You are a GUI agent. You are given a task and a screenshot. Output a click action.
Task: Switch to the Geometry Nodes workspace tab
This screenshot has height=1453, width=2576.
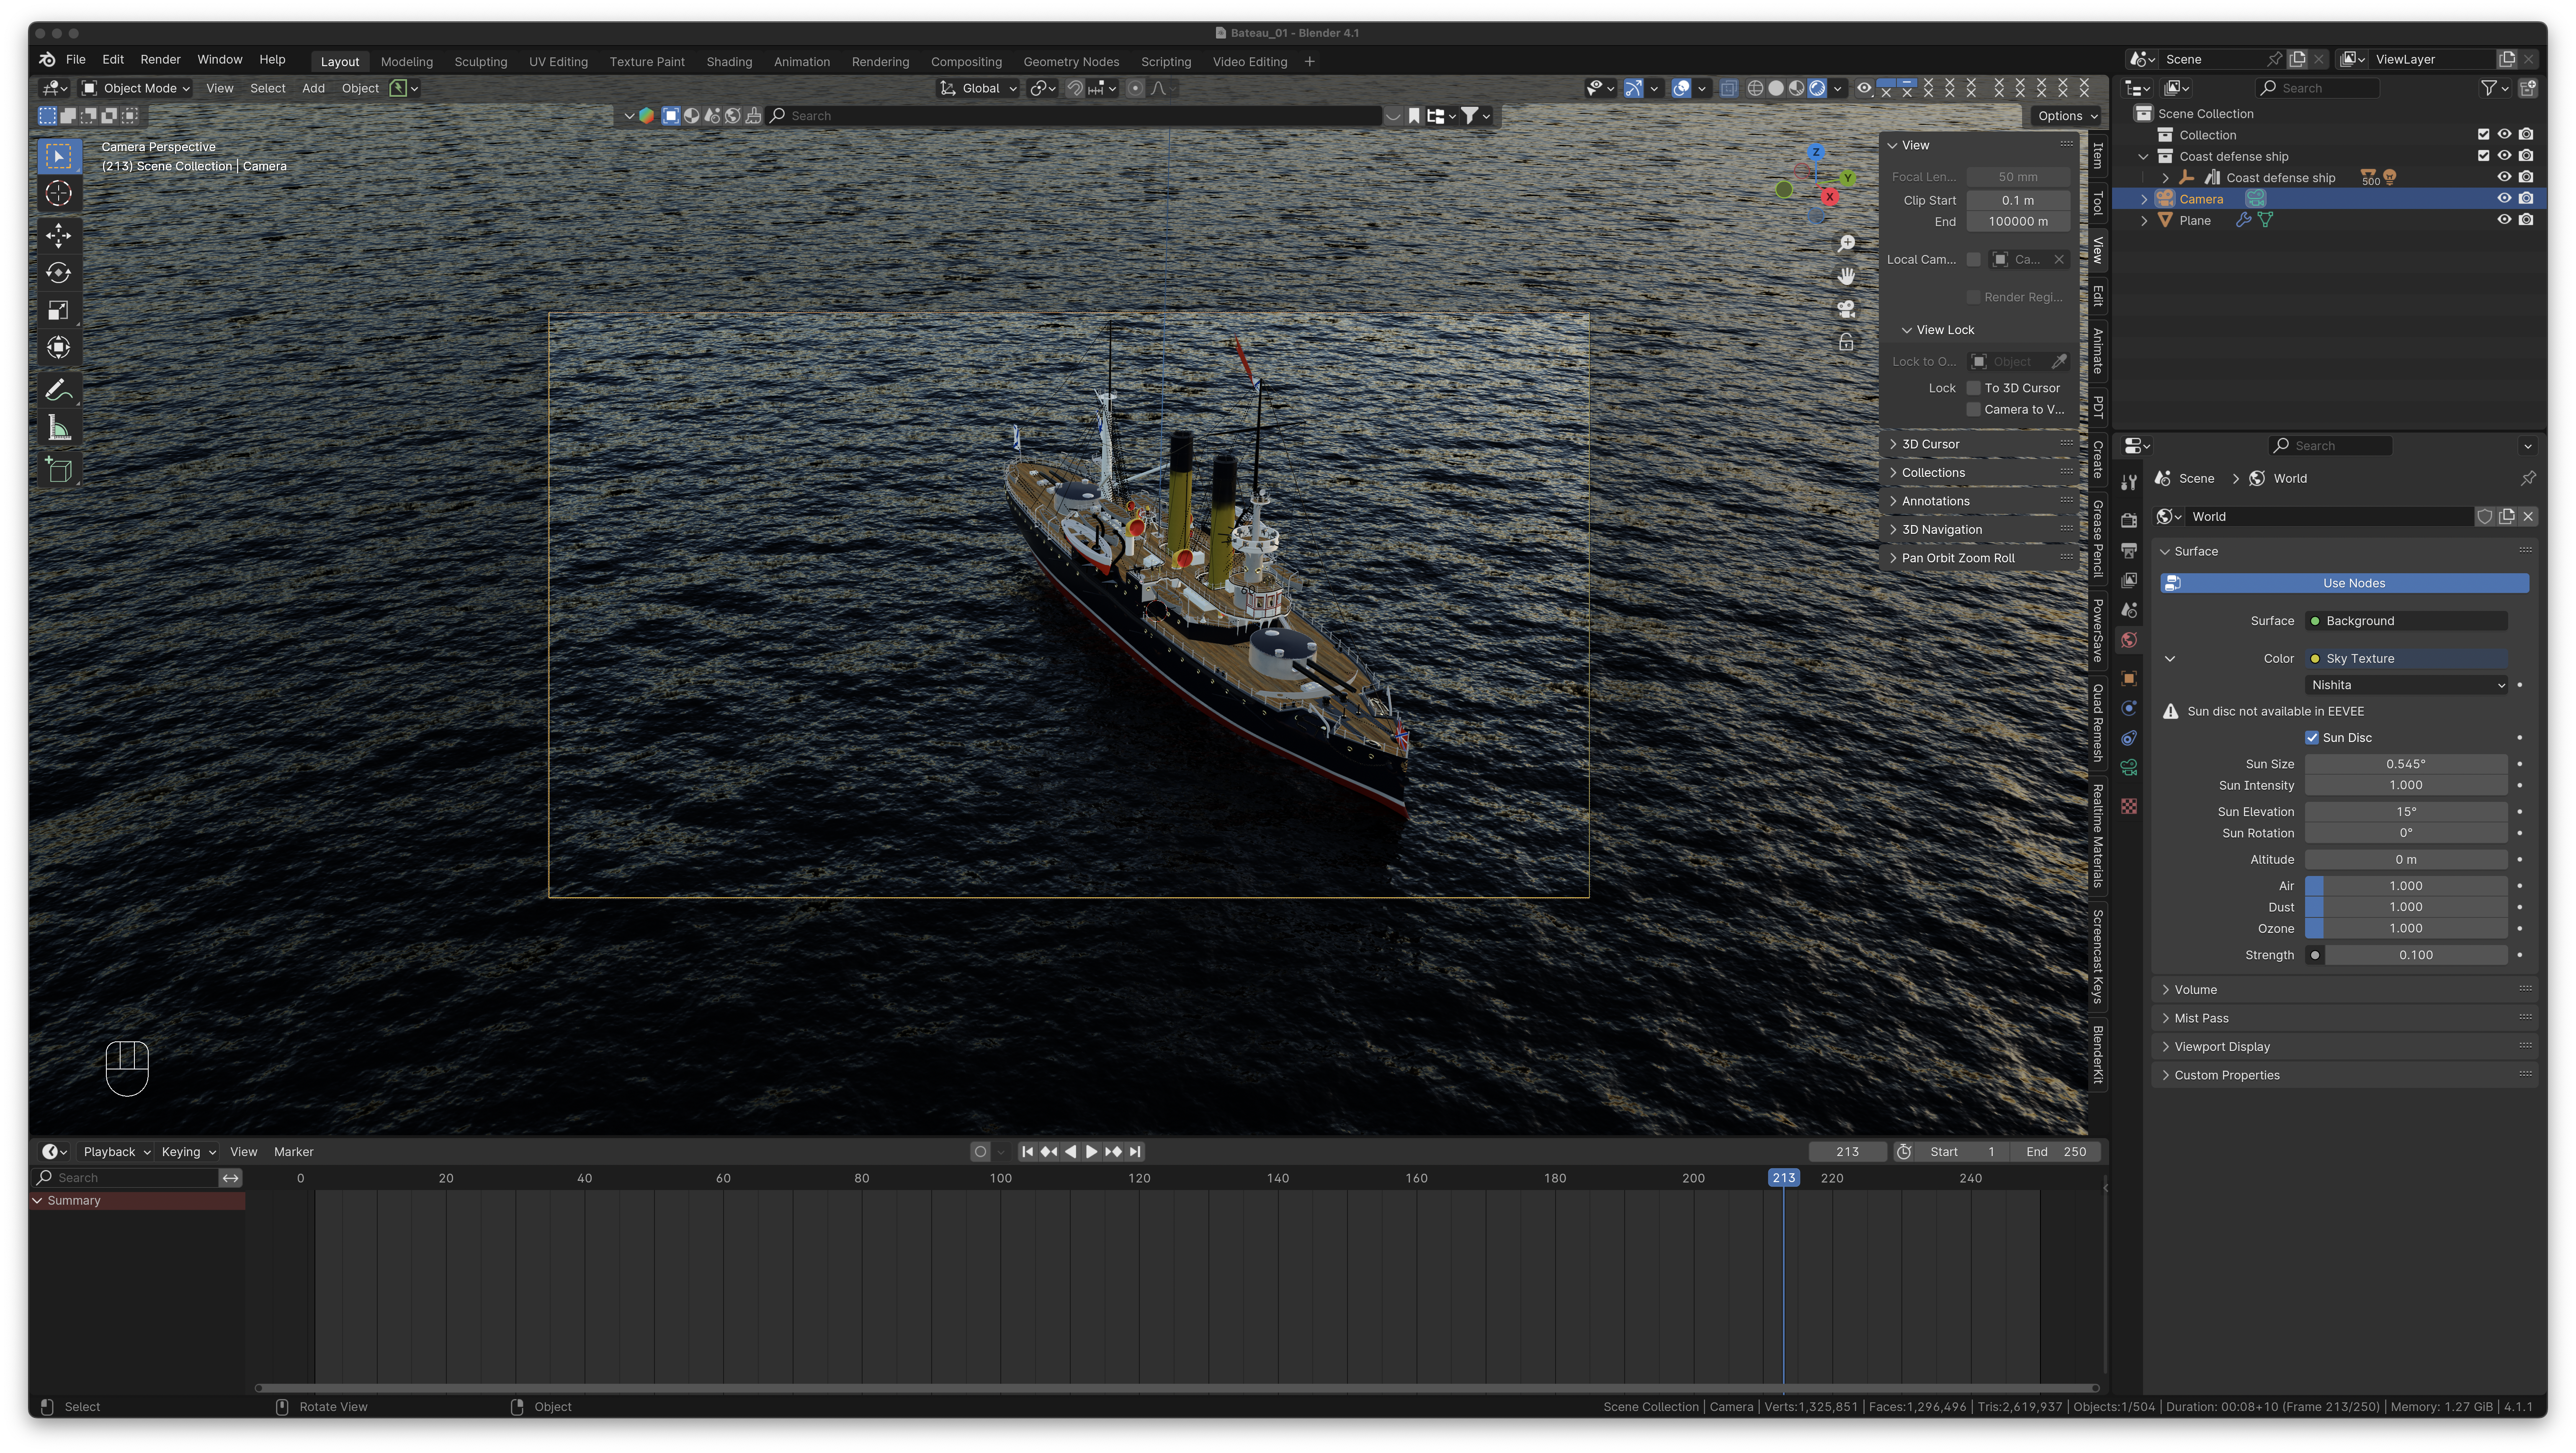(1071, 62)
